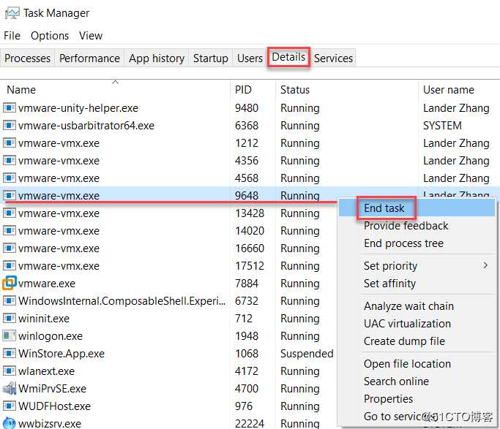Select the wininit.exe process name
Image resolution: width=500 pixels, height=429 pixels.
click(44, 318)
